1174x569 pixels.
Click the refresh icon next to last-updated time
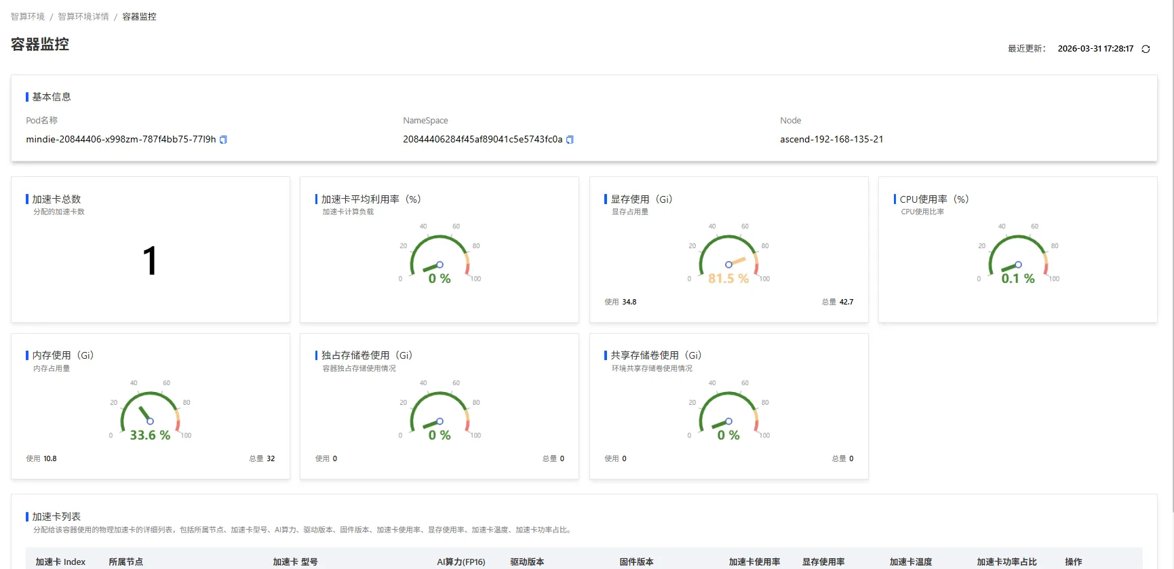point(1146,49)
